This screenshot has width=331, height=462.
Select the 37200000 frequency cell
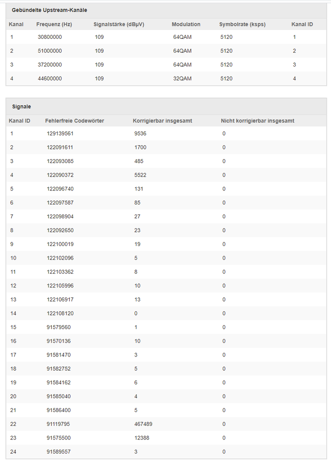pyautogui.click(x=50, y=65)
